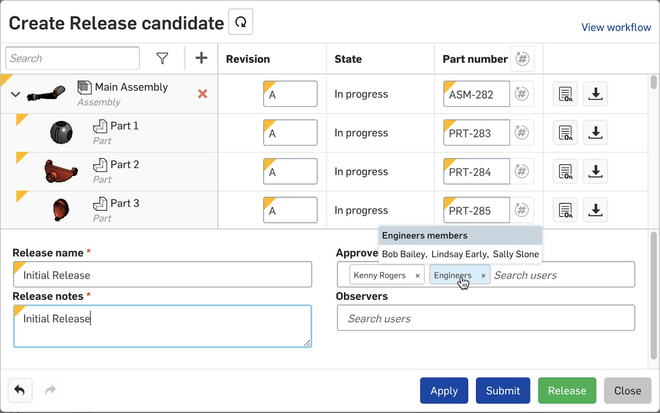
Task: Click the plus icon to add items
Action: click(201, 58)
